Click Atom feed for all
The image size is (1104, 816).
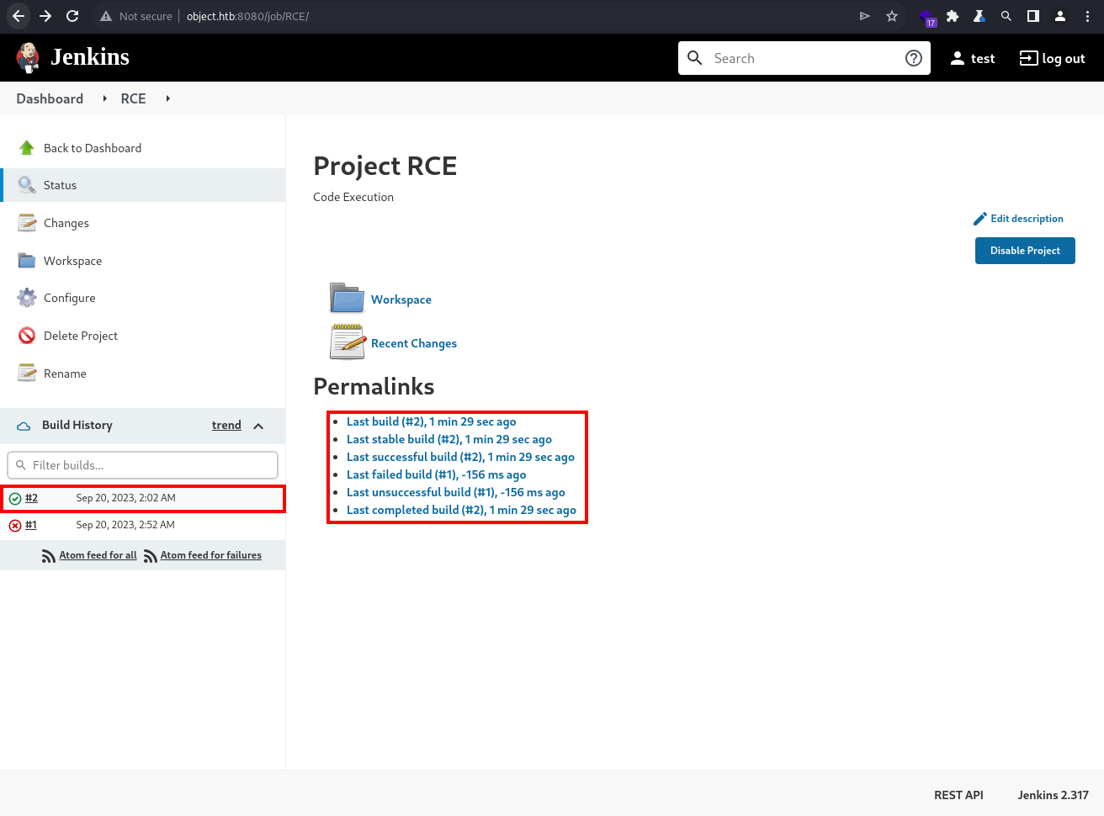(x=98, y=555)
